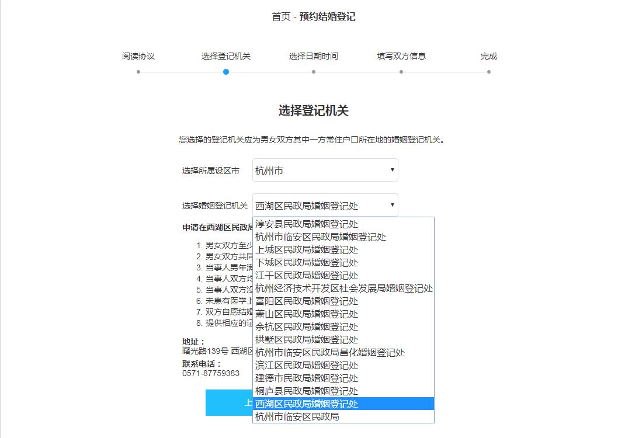The width and height of the screenshot is (625, 438).
Task: Click the 选择登记机关 page heading
Action: pyautogui.click(x=314, y=110)
